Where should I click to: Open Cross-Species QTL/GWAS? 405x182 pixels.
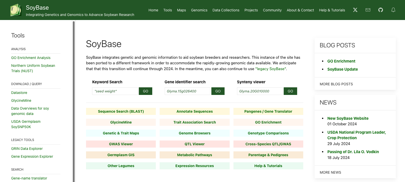[x=268, y=144]
